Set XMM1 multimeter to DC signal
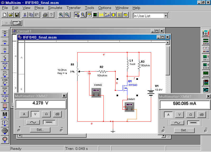The width and height of the screenshot is (211, 152). (193, 123)
